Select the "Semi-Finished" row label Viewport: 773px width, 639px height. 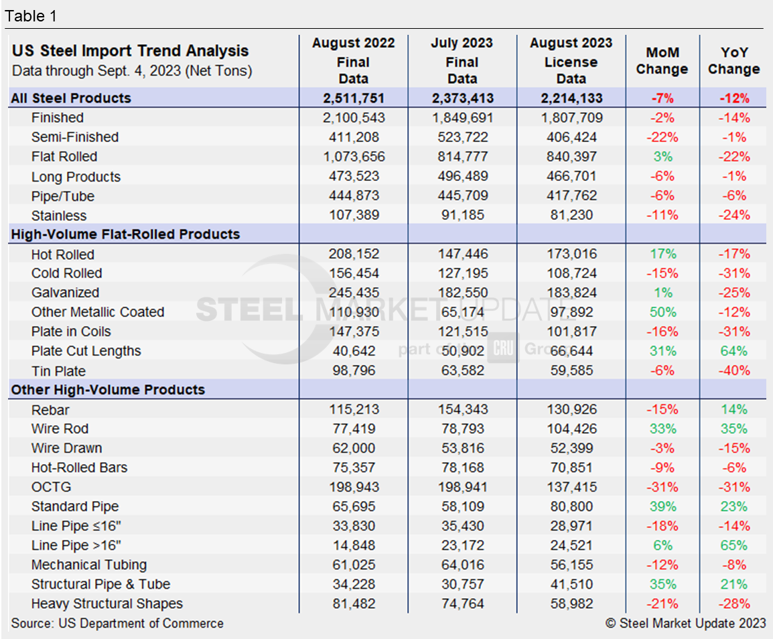coord(75,137)
